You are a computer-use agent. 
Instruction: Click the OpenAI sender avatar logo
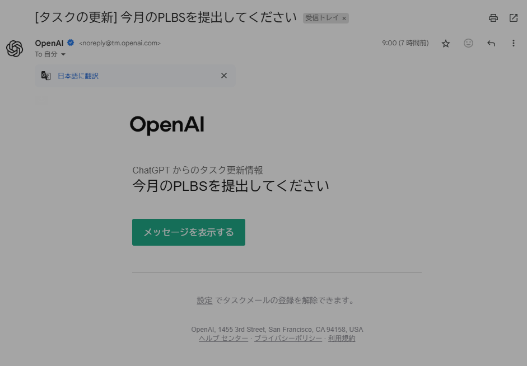tap(15, 48)
